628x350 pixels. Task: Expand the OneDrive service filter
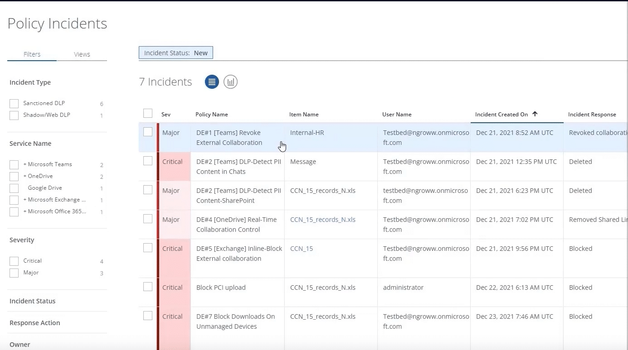point(25,176)
